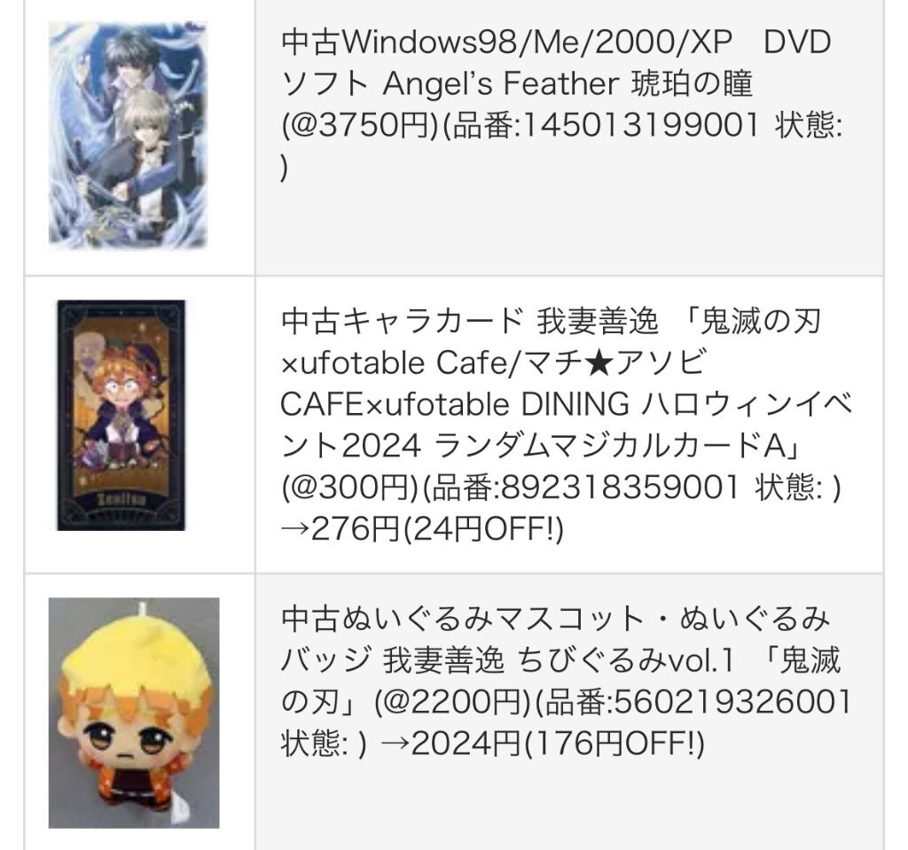Click the Zenitsu name label on card image
Screen dimensions: 908x850
coord(121,498)
